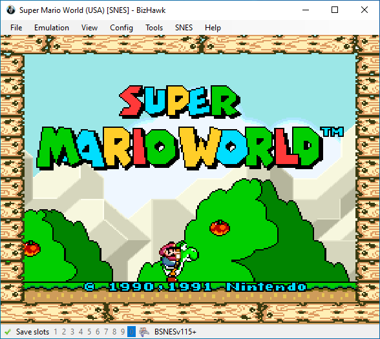The image size is (380, 339).
Task: Click the BSNESv115+ core label
Action: tap(175, 331)
